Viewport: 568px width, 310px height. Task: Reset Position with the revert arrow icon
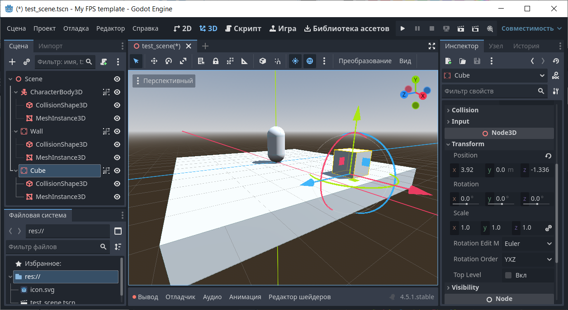[x=548, y=156]
